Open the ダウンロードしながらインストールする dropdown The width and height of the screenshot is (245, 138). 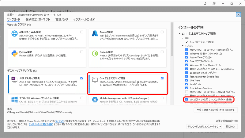pos(204,127)
